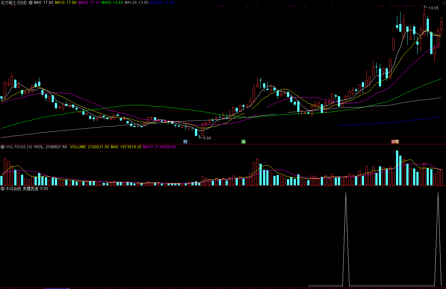This screenshot has width=446, height=289.
Task: Select the MA120: 13.00 label
Action: pyautogui.click(x=137, y=3)
